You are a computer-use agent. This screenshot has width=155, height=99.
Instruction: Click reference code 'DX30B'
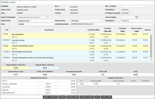click(5, 46)
